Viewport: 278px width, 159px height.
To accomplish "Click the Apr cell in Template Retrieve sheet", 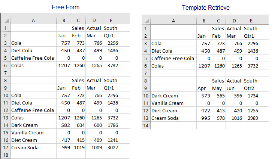I will (x=204, y=88).
